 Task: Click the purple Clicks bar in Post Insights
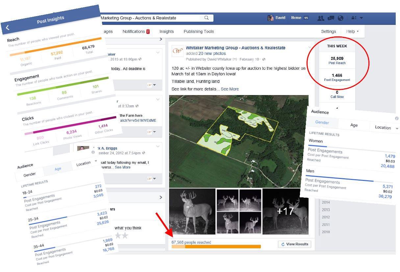pos(70,125)
